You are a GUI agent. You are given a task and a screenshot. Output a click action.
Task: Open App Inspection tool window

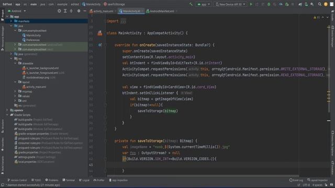pyautogui.click(x=118, y=180)
